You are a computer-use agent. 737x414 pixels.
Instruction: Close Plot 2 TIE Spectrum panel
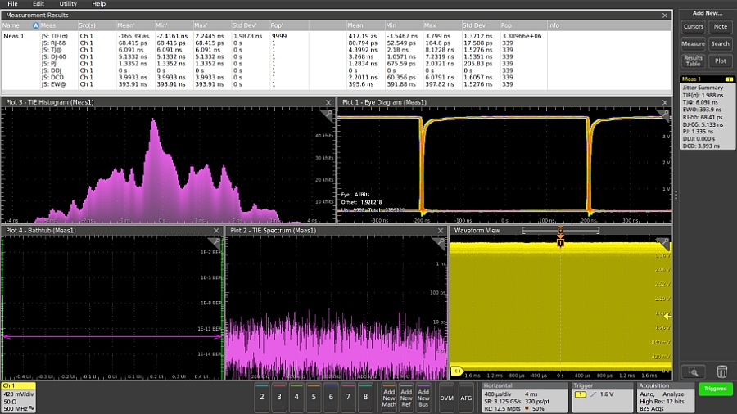click(x=441, y=231)
